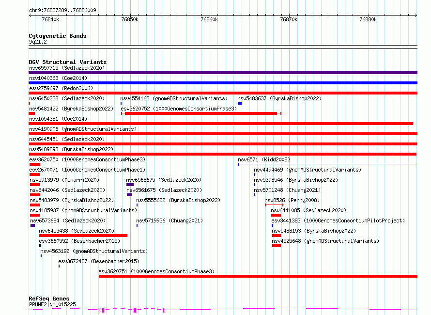Viewport: 431px width, 315px height.
Task: Click the RefSeq Genes track title
Action: (x=49, y=299)
